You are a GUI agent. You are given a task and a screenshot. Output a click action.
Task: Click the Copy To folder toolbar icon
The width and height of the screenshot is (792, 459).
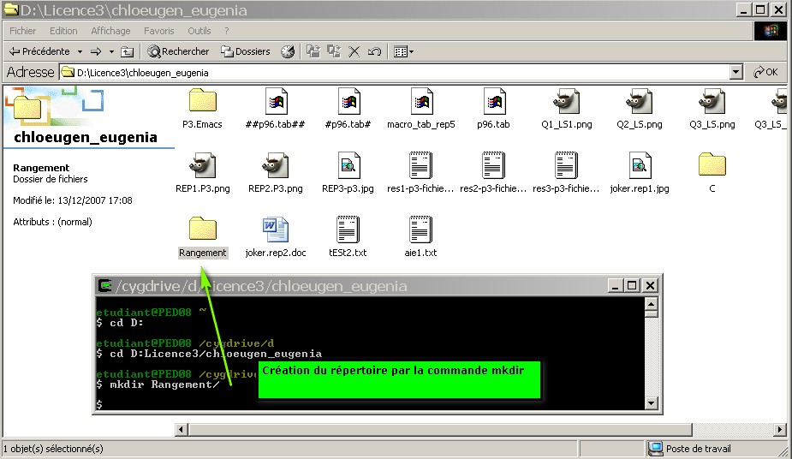click(333, 51)
